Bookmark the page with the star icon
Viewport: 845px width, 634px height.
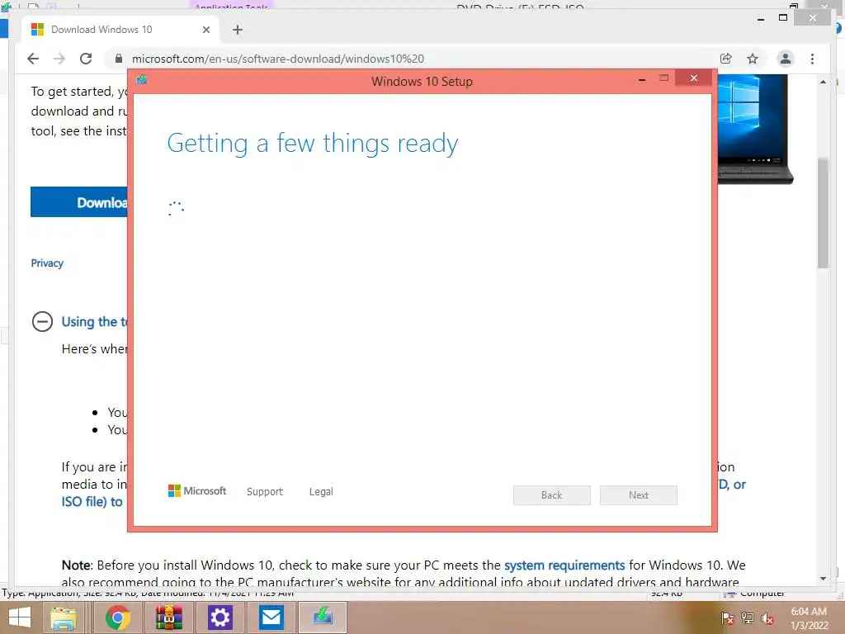coord(753,59)
